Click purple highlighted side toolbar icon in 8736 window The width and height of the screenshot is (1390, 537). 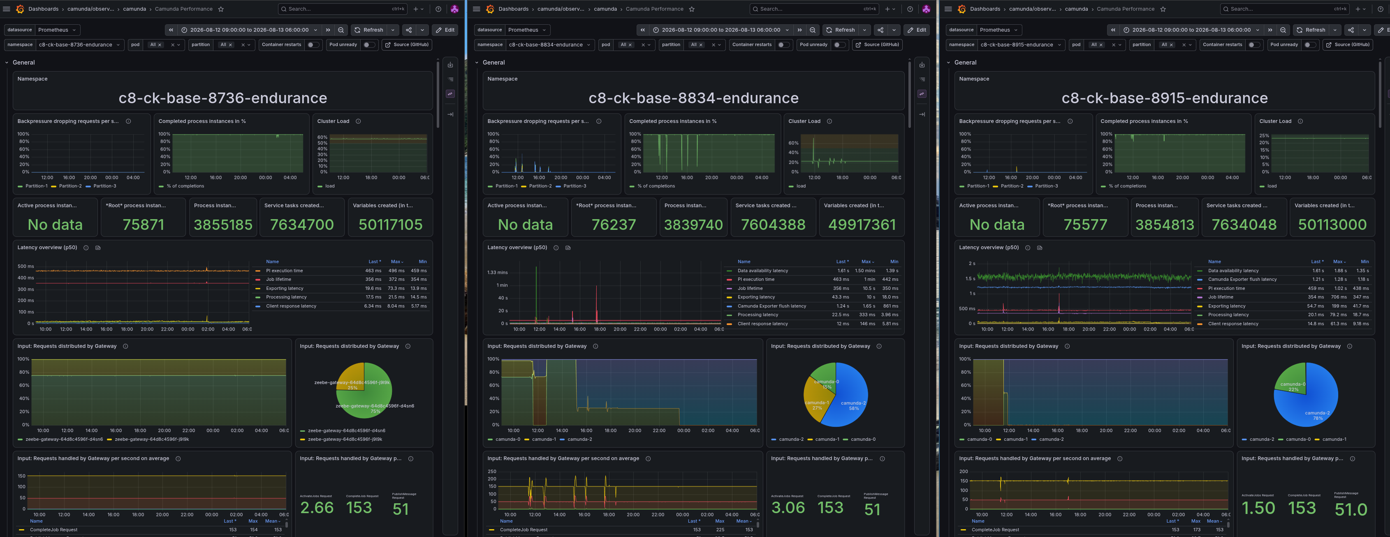tap(451, 94)
